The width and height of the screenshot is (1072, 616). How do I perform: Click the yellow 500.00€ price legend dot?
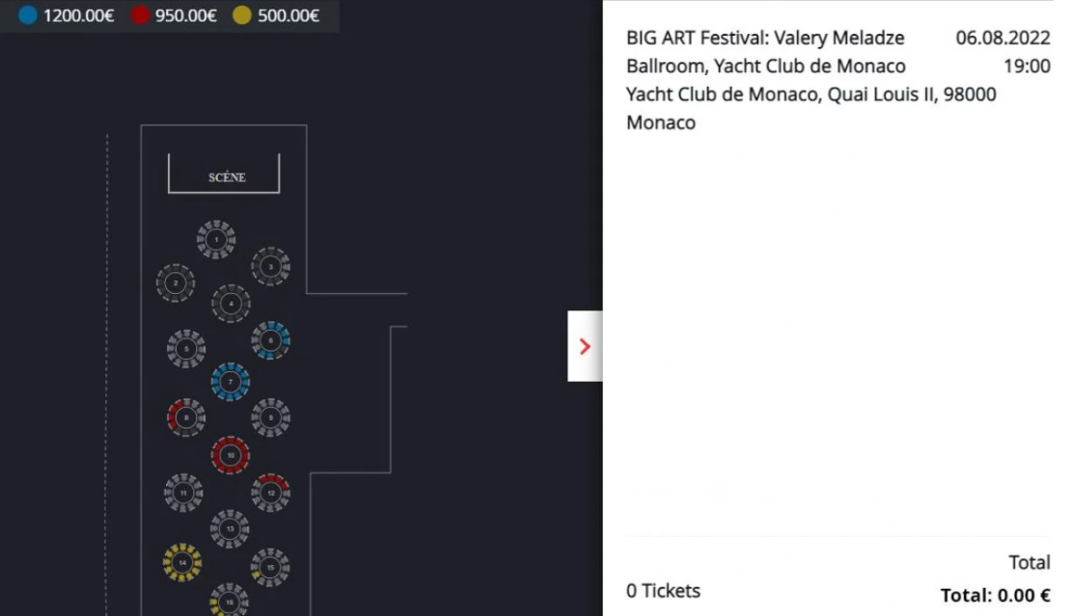(x=242, y=15)
